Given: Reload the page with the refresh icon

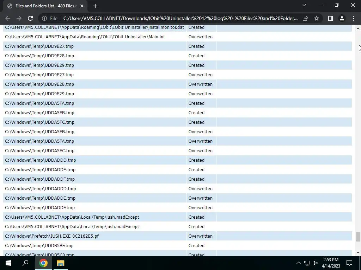Looking at the screenshot, I should 30,18.
